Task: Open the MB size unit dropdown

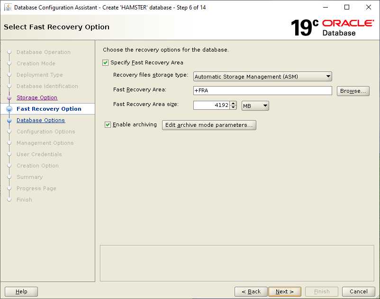Action: pos(255,106)
